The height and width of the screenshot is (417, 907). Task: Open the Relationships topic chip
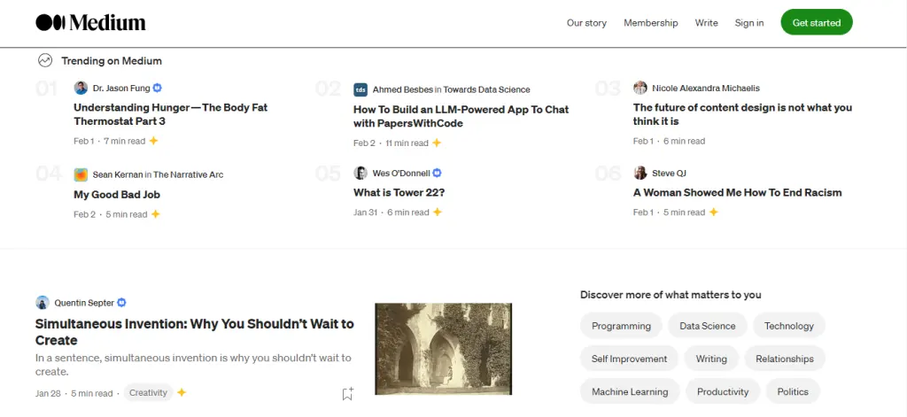pyautogui.click(x=785, y=359)
